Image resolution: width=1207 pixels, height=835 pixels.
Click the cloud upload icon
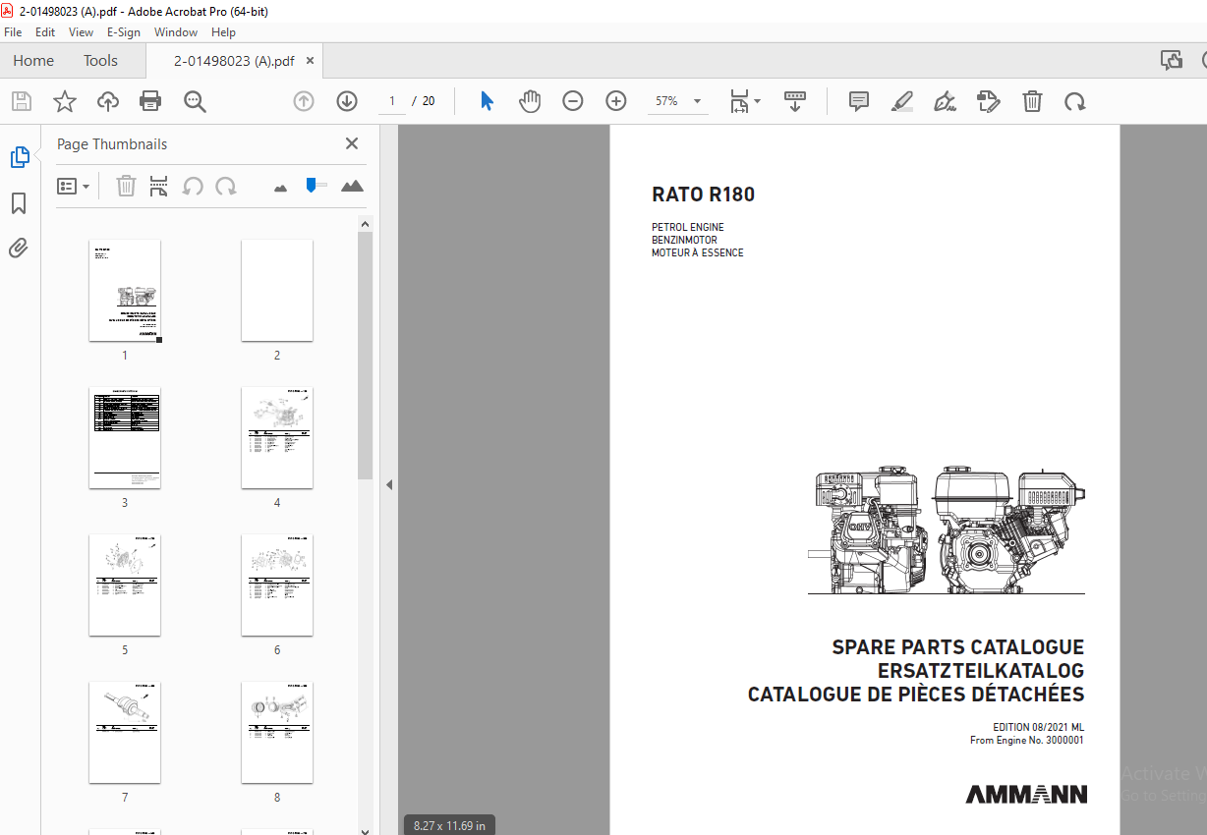[x=107, y=101]
